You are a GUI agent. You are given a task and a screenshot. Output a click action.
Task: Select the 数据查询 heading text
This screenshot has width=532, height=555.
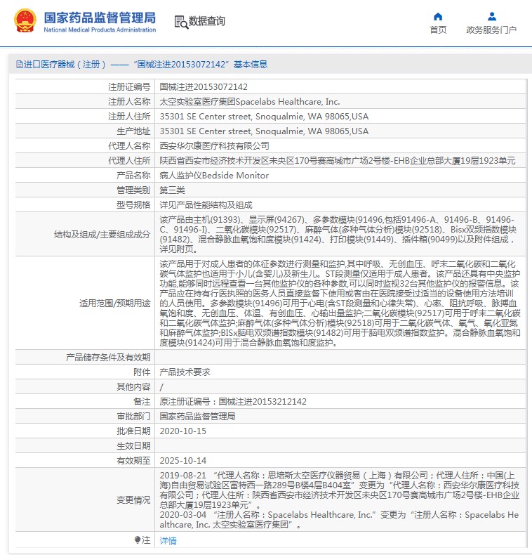(207, 22)
